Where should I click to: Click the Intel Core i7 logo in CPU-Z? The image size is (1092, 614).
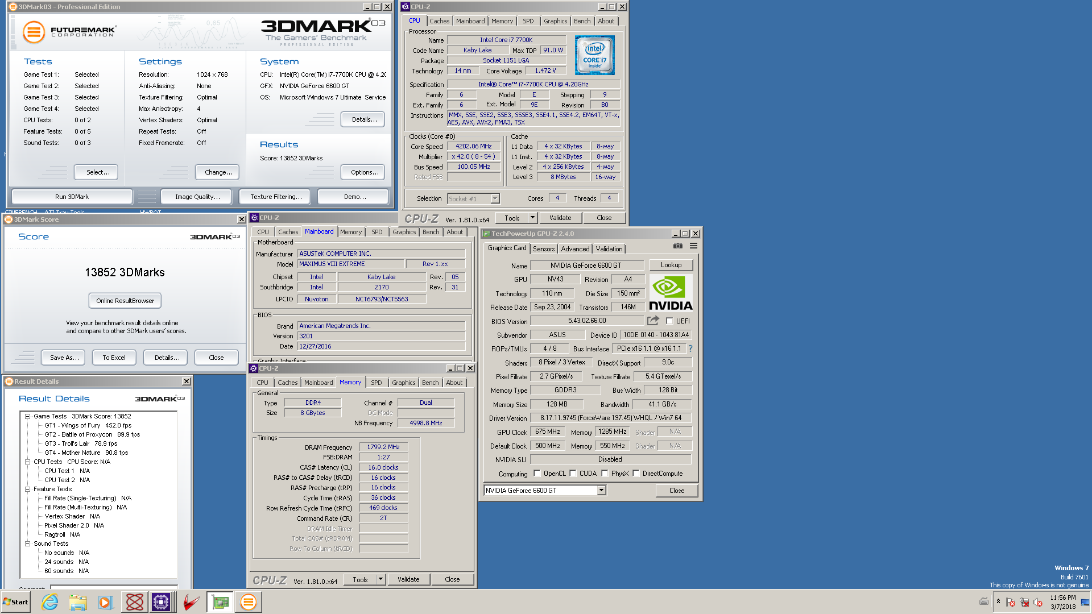click(595, 55)
